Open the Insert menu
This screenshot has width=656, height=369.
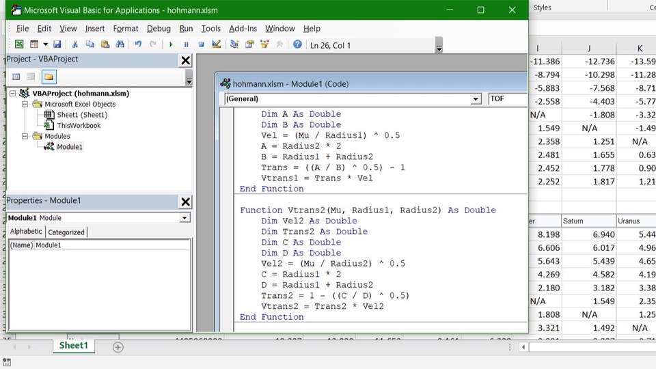(94, 29)
